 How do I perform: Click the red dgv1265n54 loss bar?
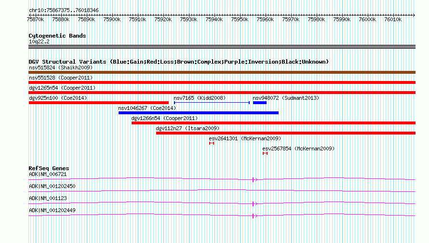click(x=222, y=93)
